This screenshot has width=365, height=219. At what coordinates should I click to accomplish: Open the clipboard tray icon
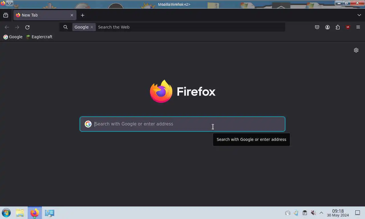click(x=305, y=213)
